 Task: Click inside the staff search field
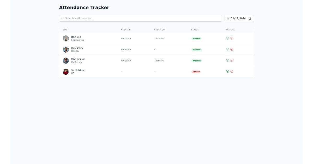pyautogui.click(x=141, y=18)
